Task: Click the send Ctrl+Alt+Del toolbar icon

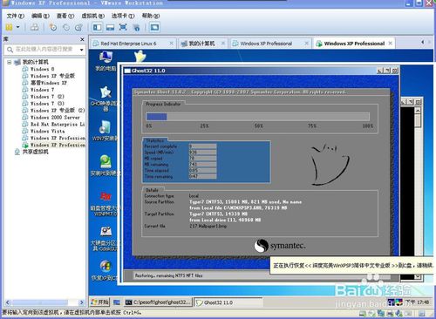Action: [34, 27]
